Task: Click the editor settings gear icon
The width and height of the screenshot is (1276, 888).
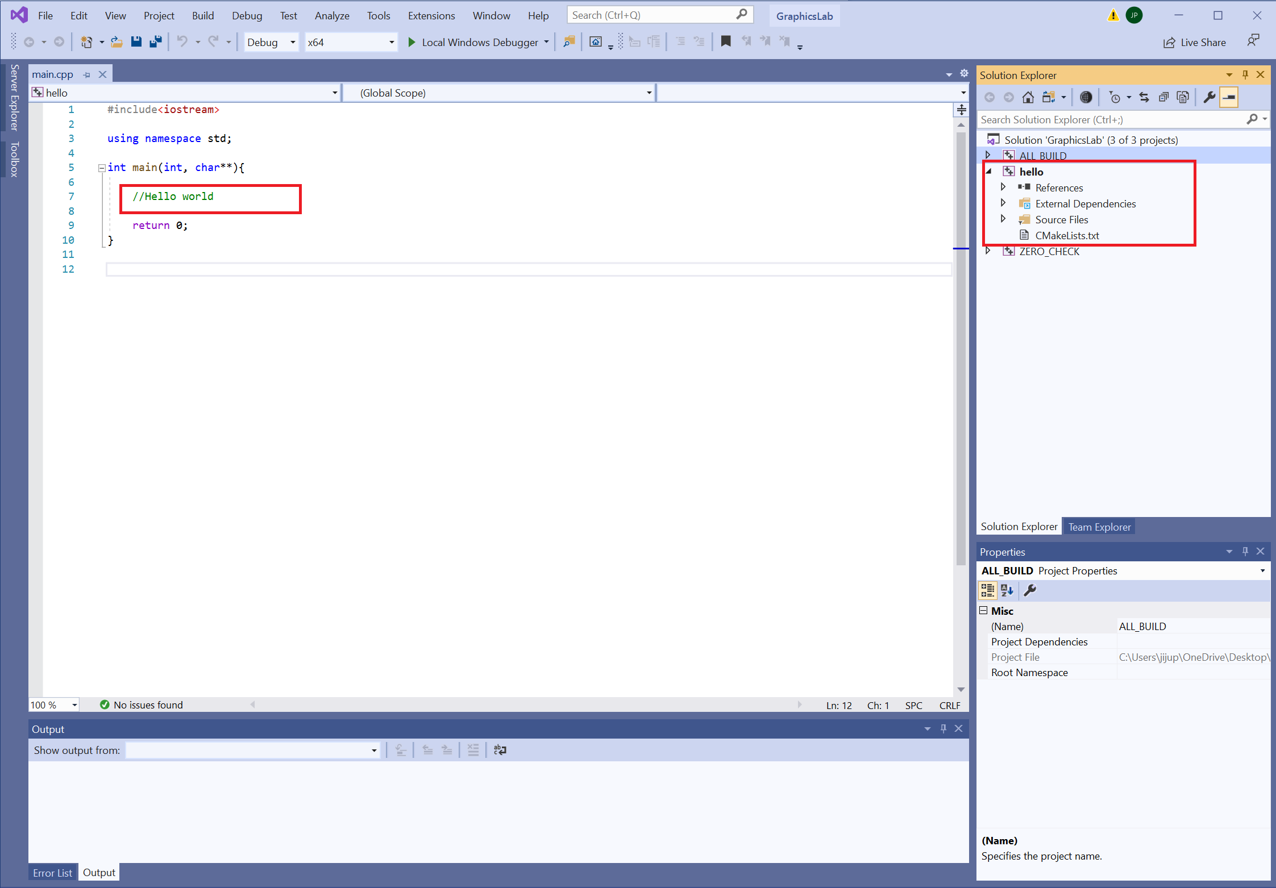Action: point(964,73)
